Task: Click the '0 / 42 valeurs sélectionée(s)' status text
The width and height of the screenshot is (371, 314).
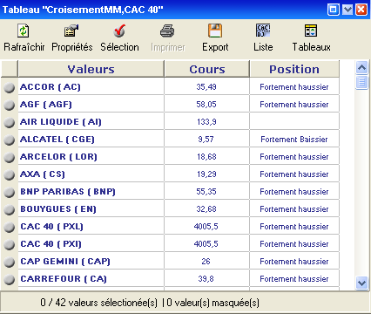Action: click(x=98, y=303)
